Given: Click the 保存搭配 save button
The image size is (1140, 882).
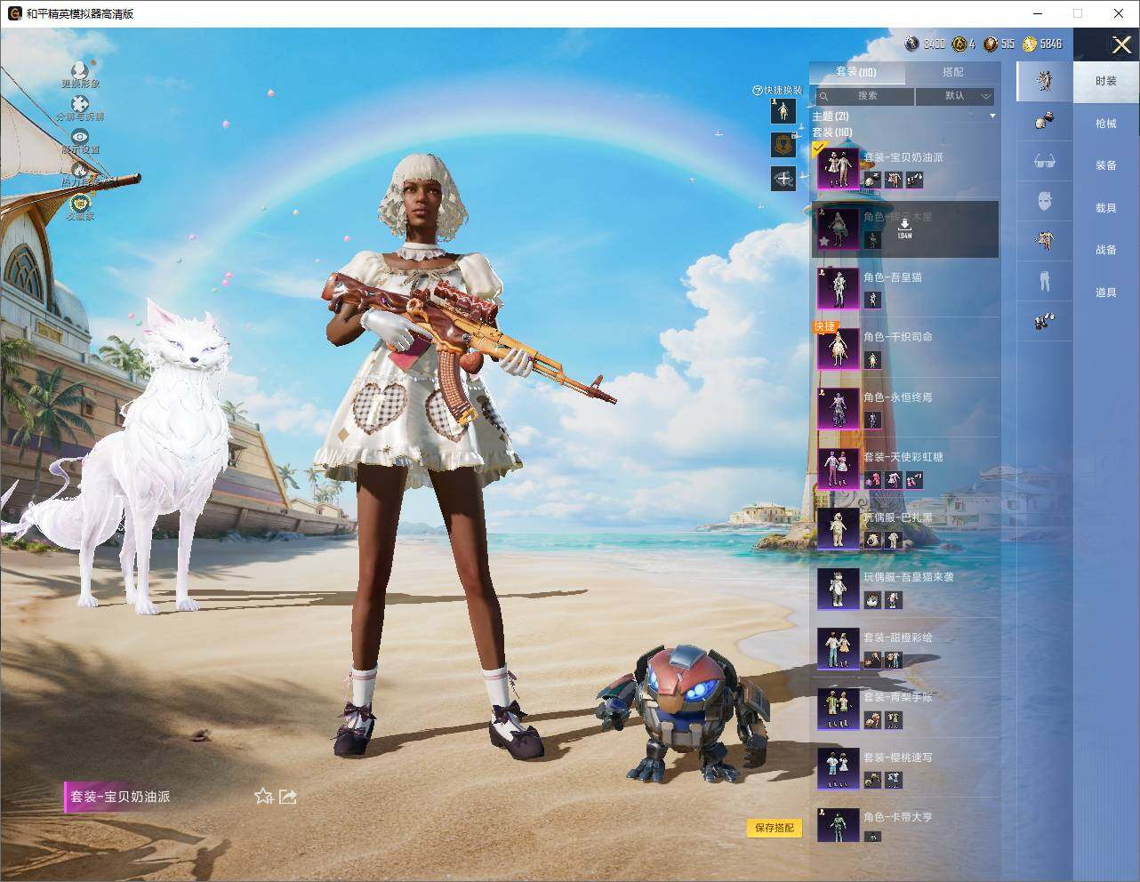Looking at the screenshot, I should click(x=774, y=828).
